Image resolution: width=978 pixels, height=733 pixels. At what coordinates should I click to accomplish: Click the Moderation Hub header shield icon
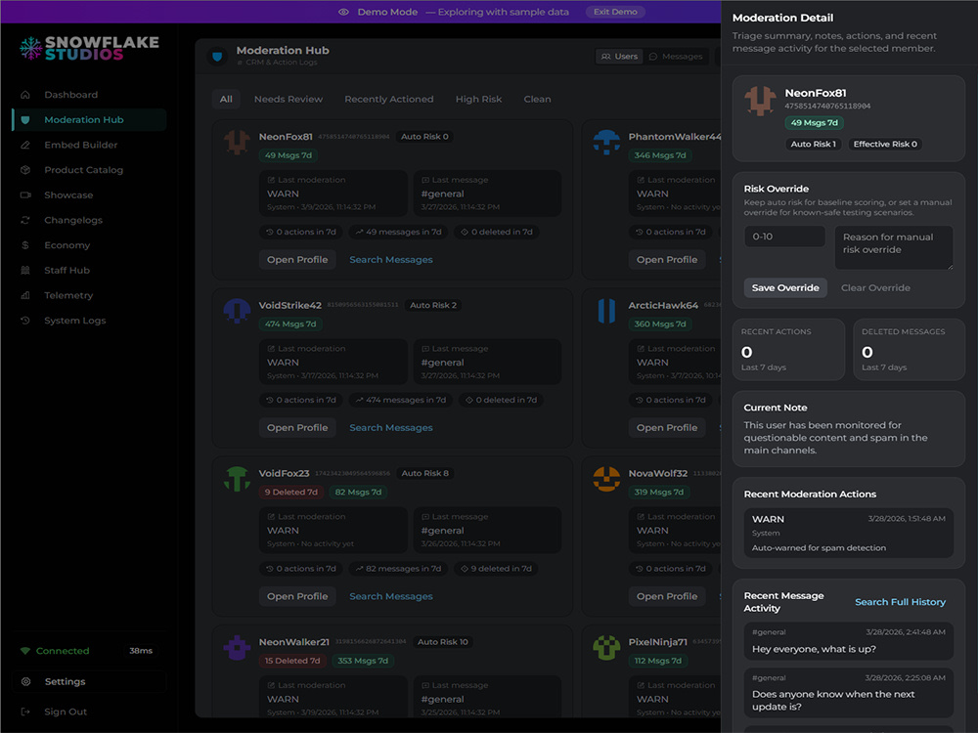(217, 56)
